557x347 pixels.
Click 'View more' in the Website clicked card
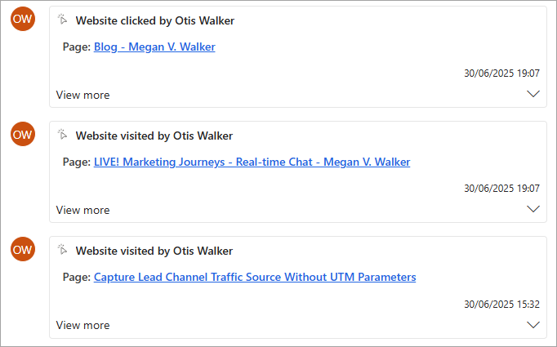click(82, 95)
